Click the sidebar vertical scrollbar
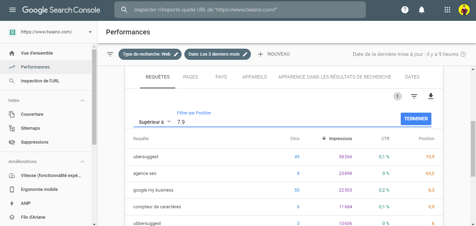The height and width of the screenshot is (226, 476). (94, 97)
